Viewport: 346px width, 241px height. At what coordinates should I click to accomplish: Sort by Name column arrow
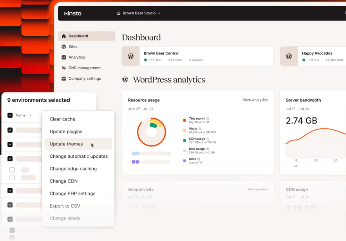point(30,115)
